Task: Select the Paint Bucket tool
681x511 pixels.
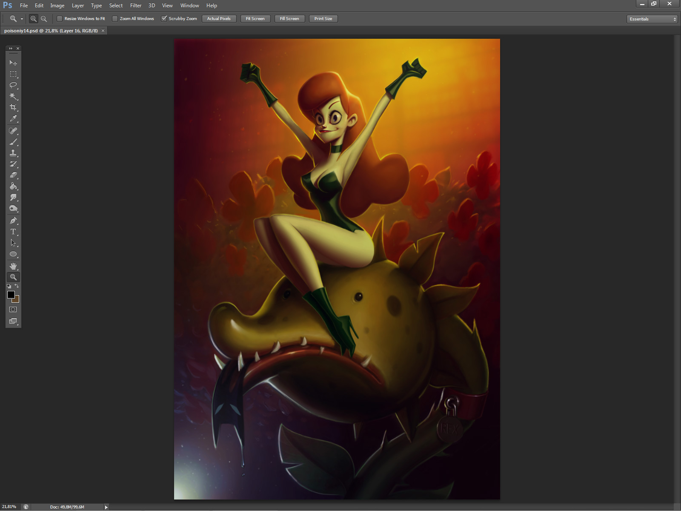Action: click(13, 186)
